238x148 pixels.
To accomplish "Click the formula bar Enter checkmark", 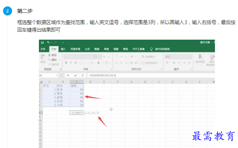I will click(76, 76).
